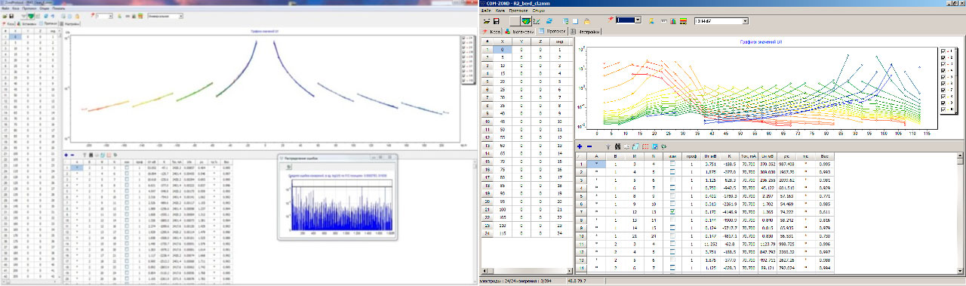Switch to the Настройки tab
The height and width of the screenshot is (286, 966).
tap(586, 32)
